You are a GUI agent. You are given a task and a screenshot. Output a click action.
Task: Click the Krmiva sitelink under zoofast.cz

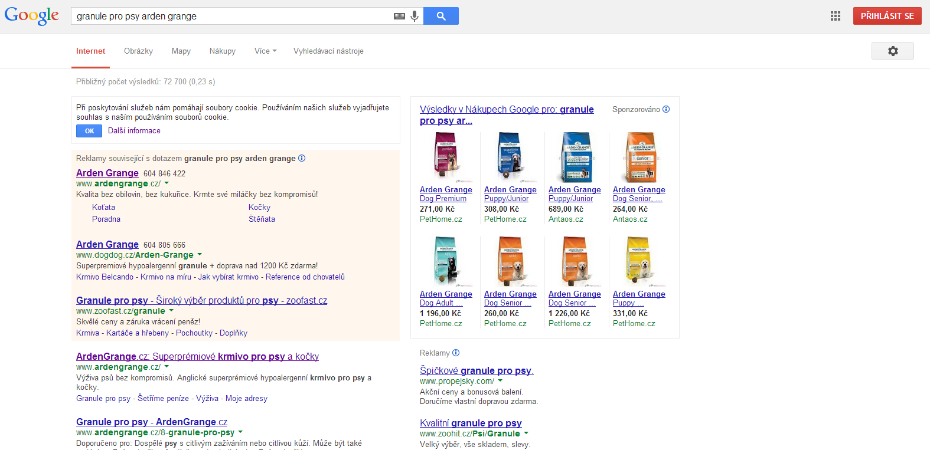[x=87, y=333]
